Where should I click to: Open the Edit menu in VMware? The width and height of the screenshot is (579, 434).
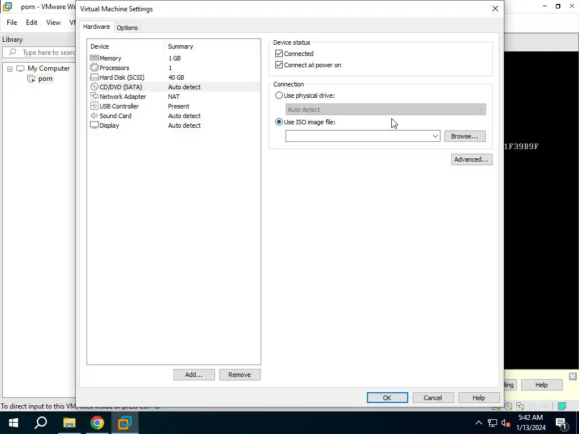[x=32, y=23]
